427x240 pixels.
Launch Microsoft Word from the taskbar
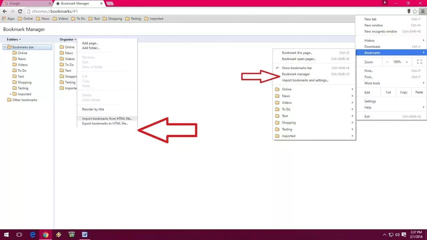(85, 235)
